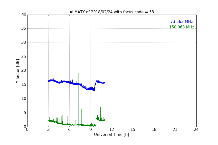Click the tallest green spike peak near 19 dB
The width and height of the screenshot is (218, 145).
(x=78, y=74)
